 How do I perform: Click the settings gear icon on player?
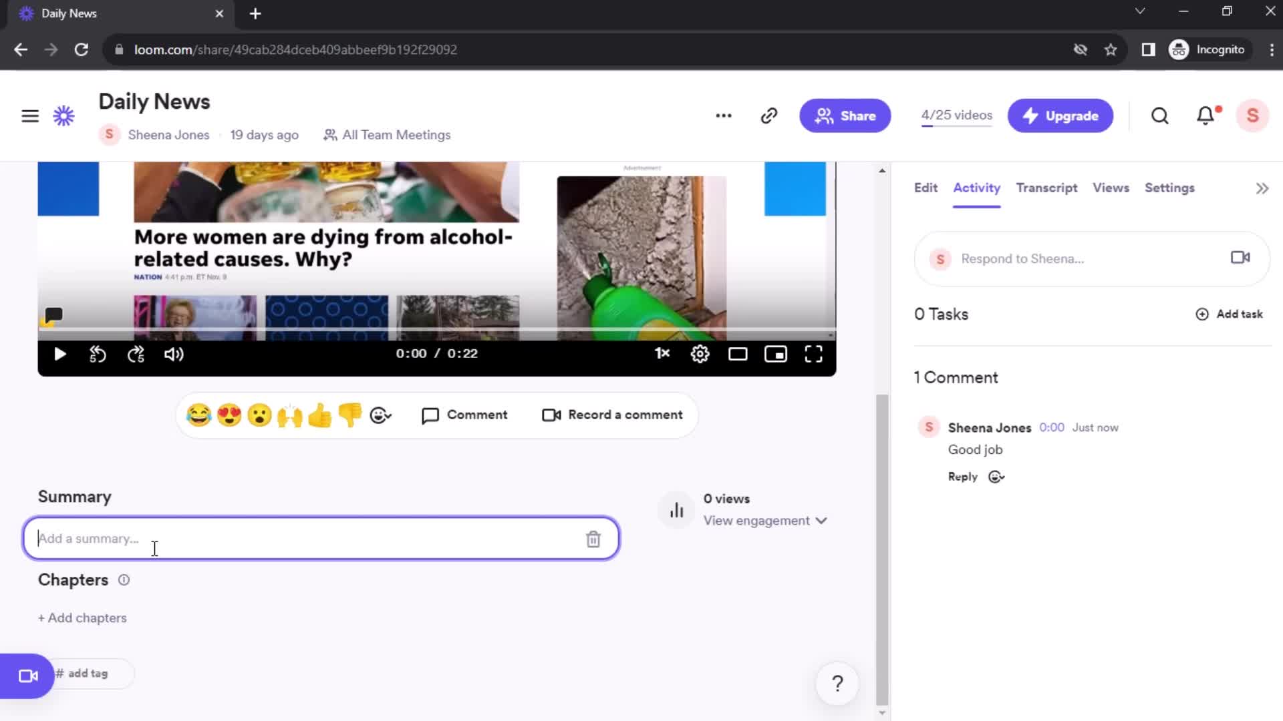tap(700, 353)
